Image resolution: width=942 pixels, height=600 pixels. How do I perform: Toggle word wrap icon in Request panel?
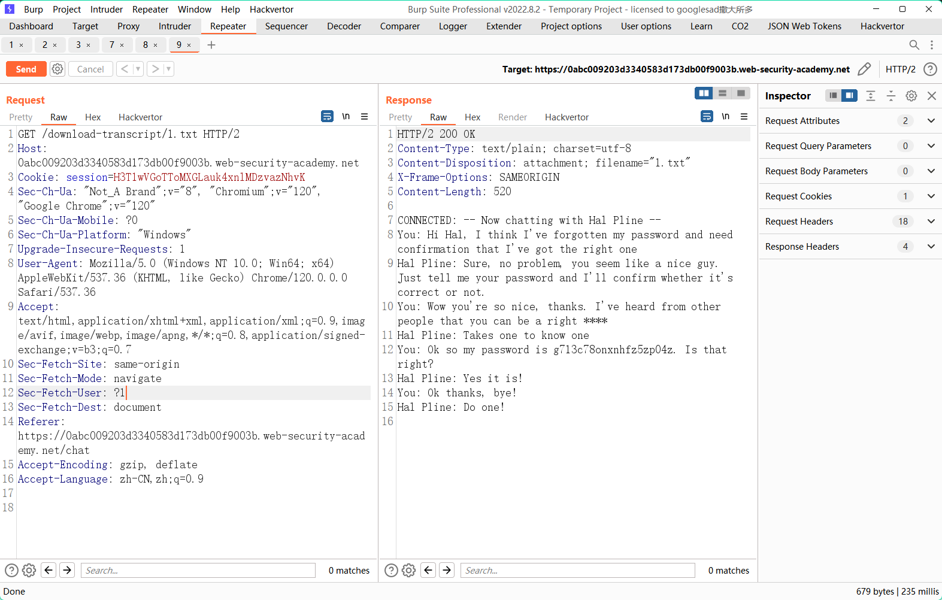click(327, 116)
